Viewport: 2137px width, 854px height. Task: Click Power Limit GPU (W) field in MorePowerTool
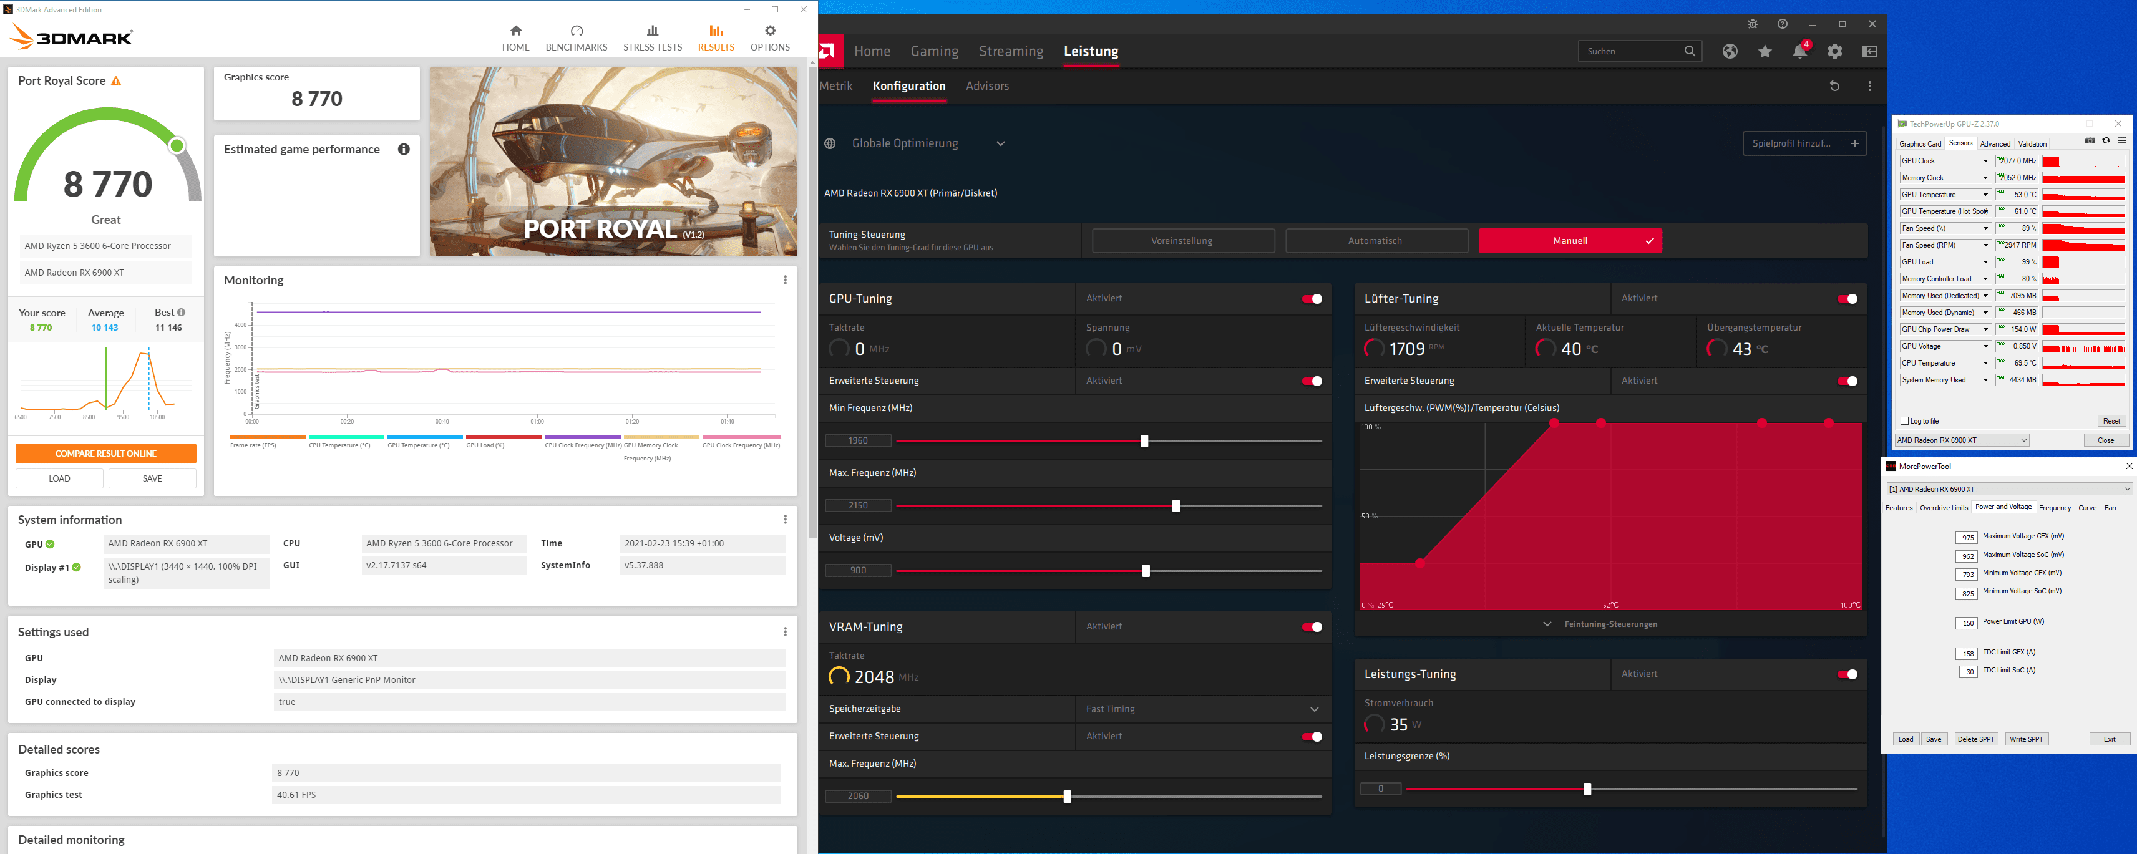[x=1966, y=624]
